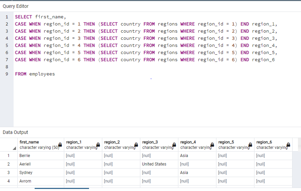Select row number 4 in the results grid

(x=8, y=181)
